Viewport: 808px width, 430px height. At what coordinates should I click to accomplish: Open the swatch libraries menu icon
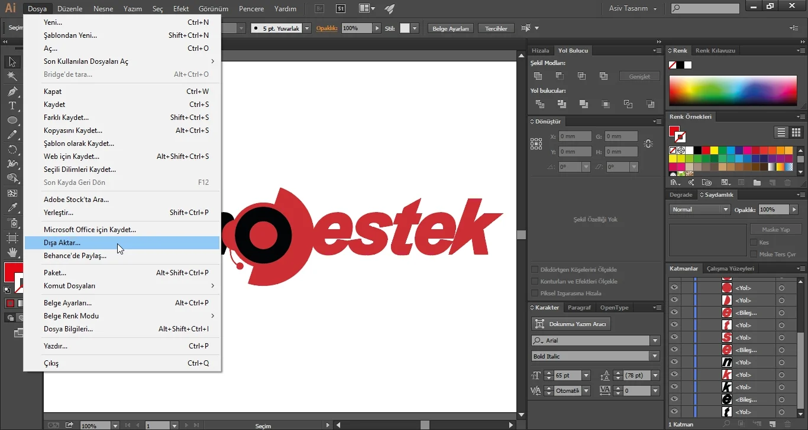675,183
